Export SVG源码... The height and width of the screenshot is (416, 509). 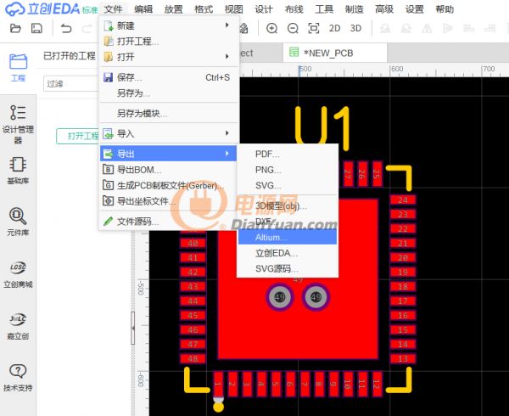[x=288, y=269]
